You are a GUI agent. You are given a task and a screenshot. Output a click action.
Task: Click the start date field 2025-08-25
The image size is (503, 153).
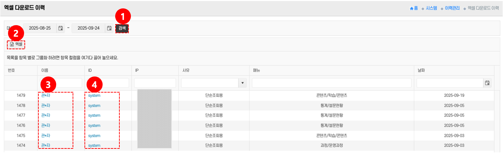click(40, 28)
